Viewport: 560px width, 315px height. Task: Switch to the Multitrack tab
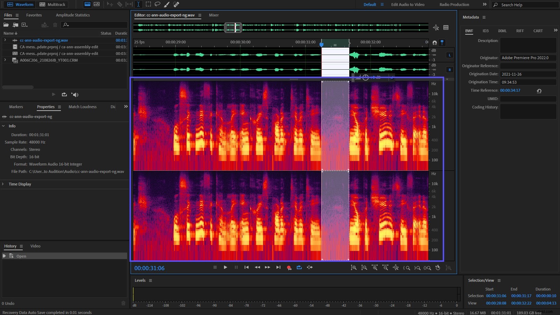pyautogui.click(x=52, y=4)
